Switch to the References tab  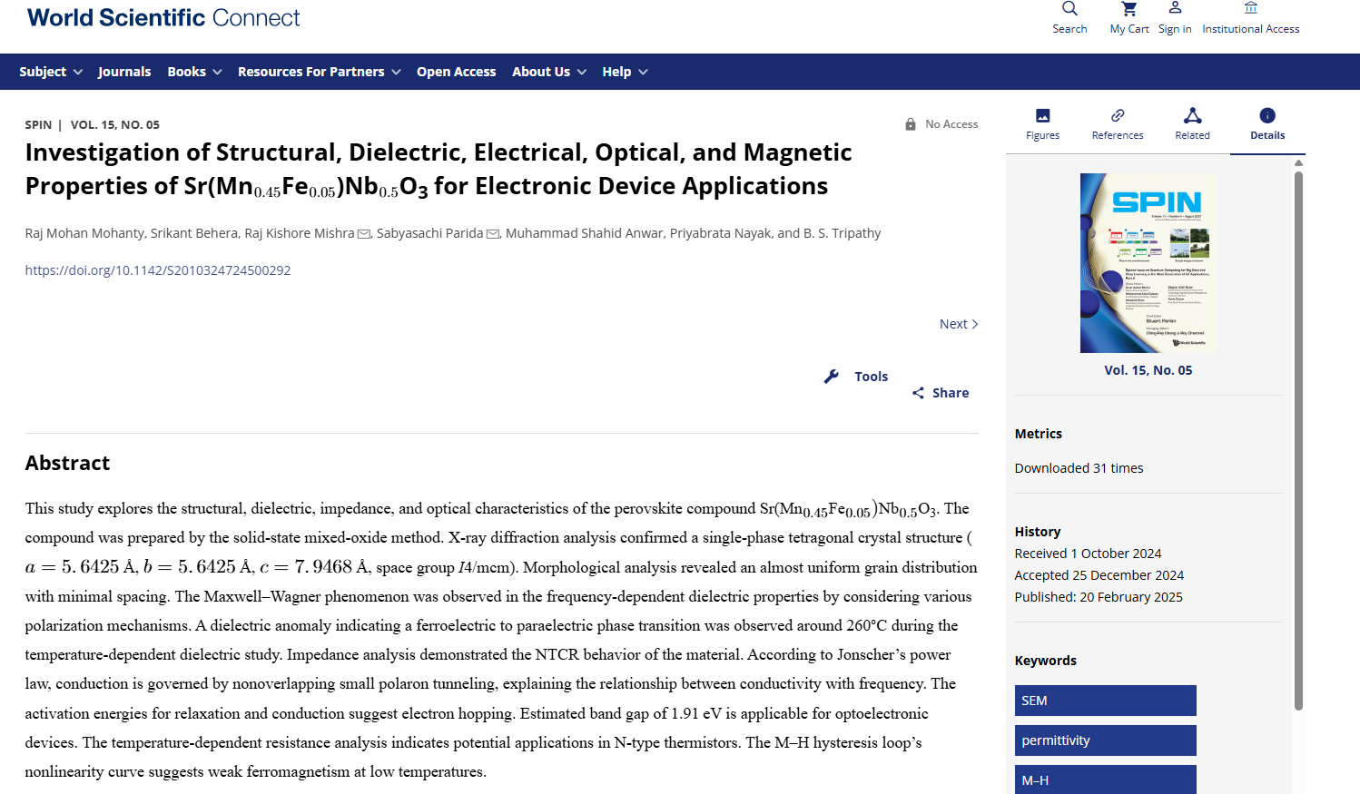(1118, 123)
